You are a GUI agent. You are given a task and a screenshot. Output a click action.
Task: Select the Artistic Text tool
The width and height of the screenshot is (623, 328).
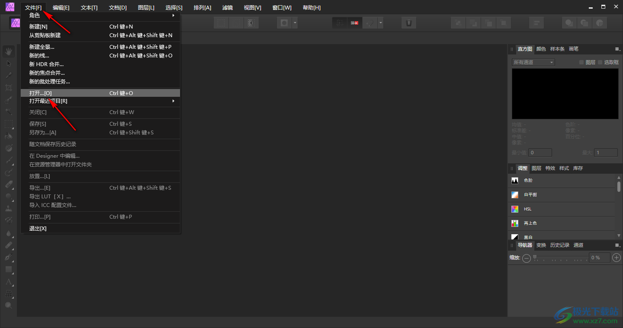(9, 282)
